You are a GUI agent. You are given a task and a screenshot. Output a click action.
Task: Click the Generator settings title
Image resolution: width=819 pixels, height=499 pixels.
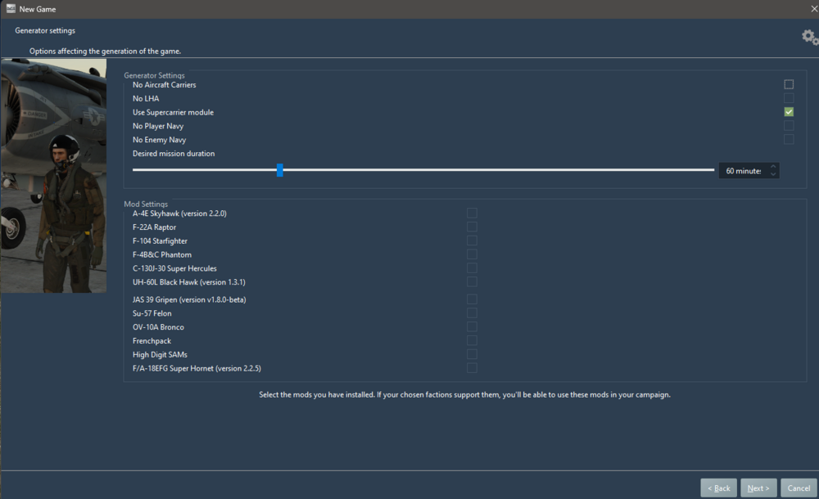click(x=45, y=30)
